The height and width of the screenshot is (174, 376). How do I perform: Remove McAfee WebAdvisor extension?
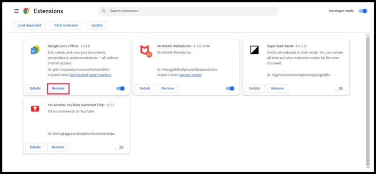coord(168,88)
